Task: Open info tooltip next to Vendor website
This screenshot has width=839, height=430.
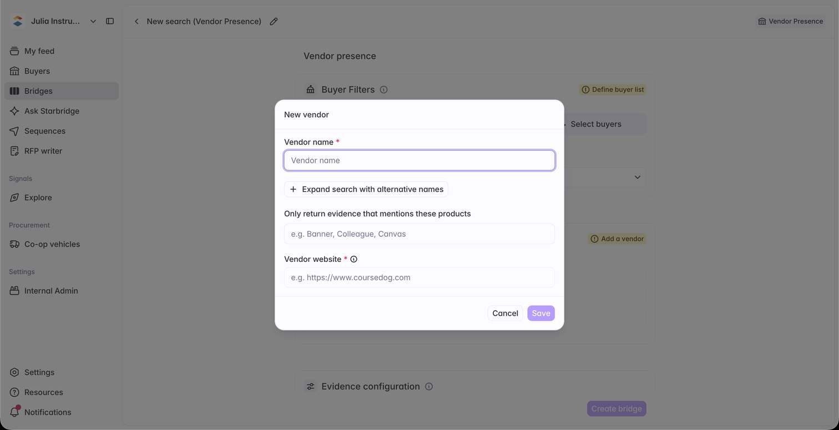Action: (353, 259)
